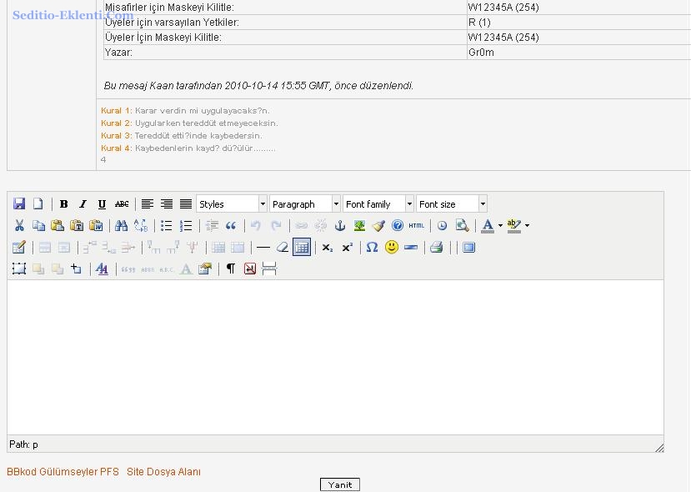Image resolution: width=691 pixels, height=492 pixels.
Task: Insert an anchor using the anchor icon
Action: click(x=340, y=226)
